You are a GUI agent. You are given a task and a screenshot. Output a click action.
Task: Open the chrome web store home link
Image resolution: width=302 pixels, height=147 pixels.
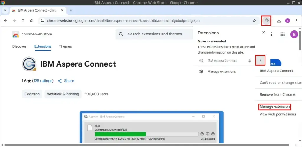point(37,34)
